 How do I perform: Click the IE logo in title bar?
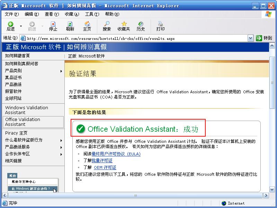[x=5, y=6]
